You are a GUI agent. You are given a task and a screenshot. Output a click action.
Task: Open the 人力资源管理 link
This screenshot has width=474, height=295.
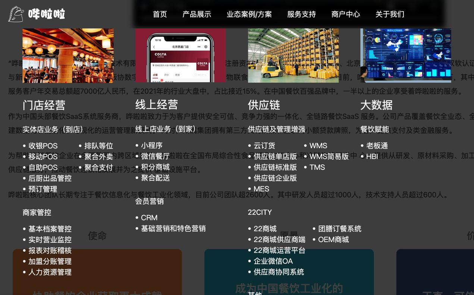pyautogui.click(x=50, y=272)
